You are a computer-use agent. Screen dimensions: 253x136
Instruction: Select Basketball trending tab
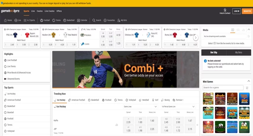[x=93, y=100]
